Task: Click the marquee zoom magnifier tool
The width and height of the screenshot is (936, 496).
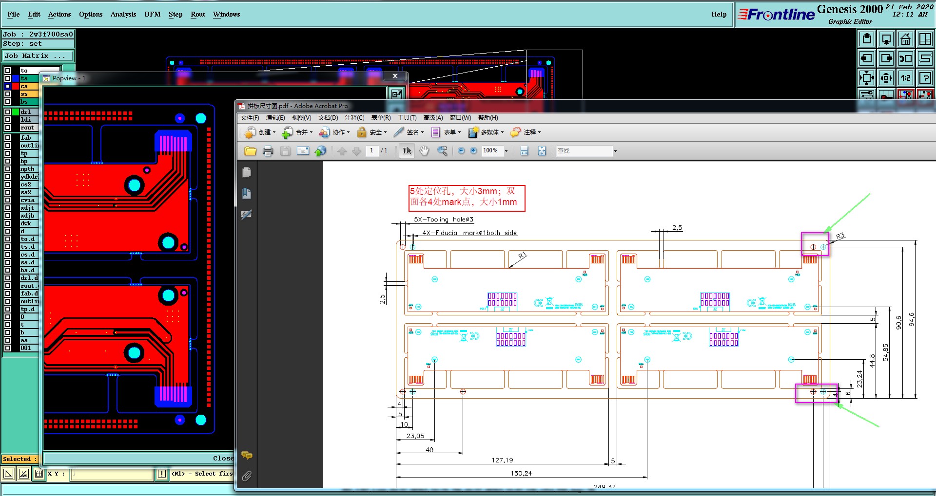Action: [442, 151]
